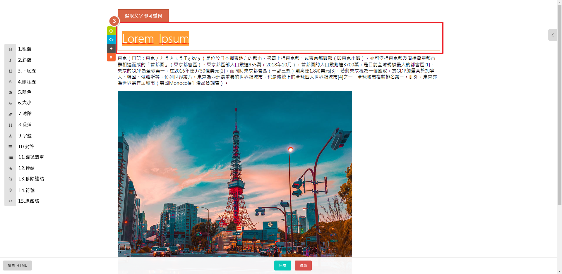Apply italic formatting to selected text
Viewport: 562px width, 274px height.
click(10, 60)
